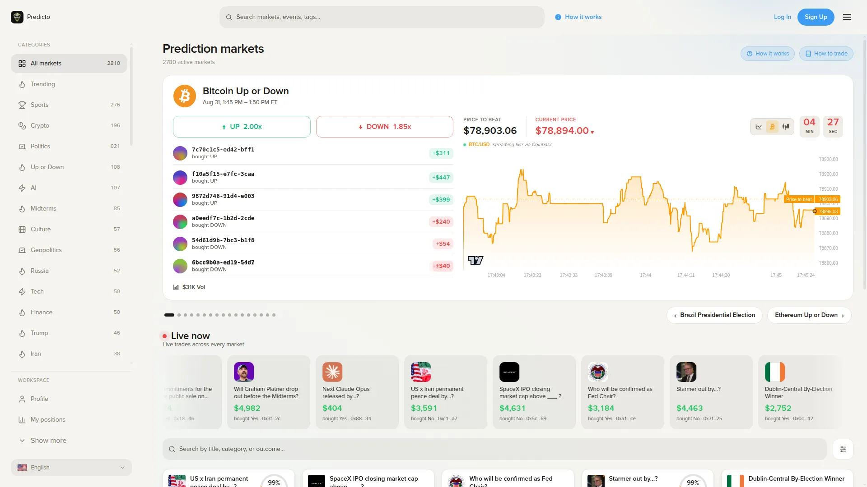Open the Dublin-Central By-Election flag image
The height and width of the screenshot is (487, 867).
[775, 372]
